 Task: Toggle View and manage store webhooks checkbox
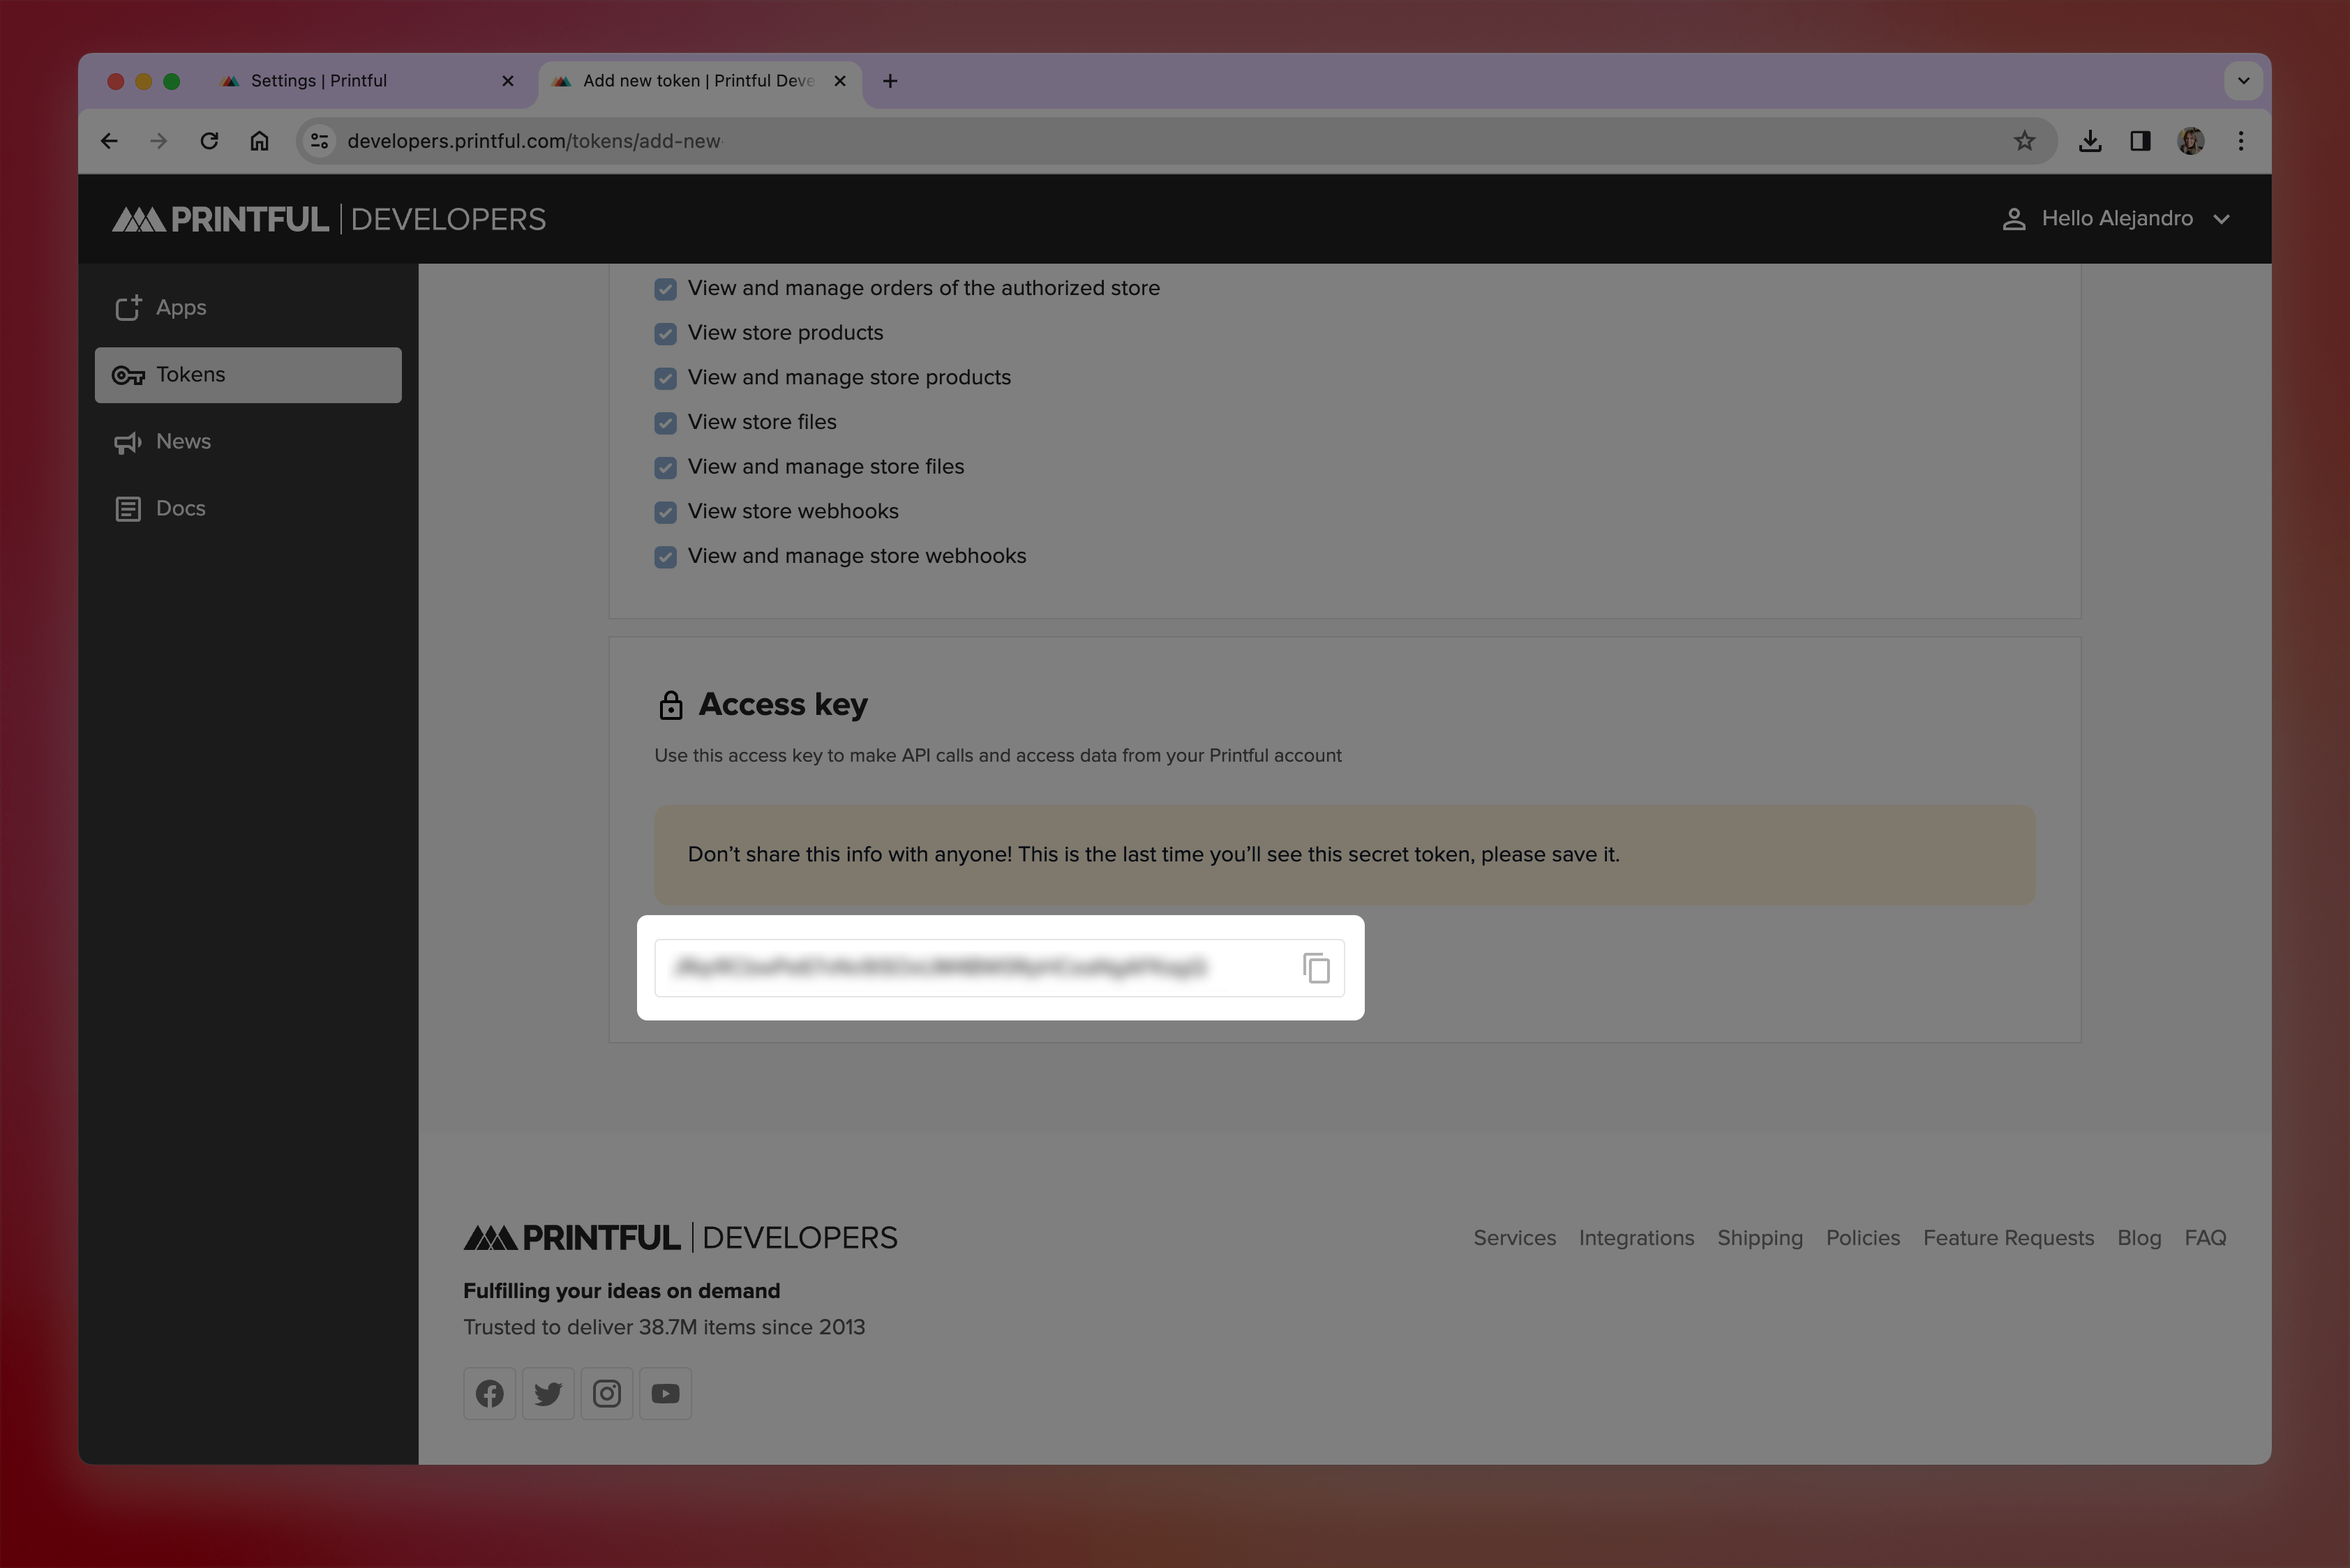[x=665, y=557]
